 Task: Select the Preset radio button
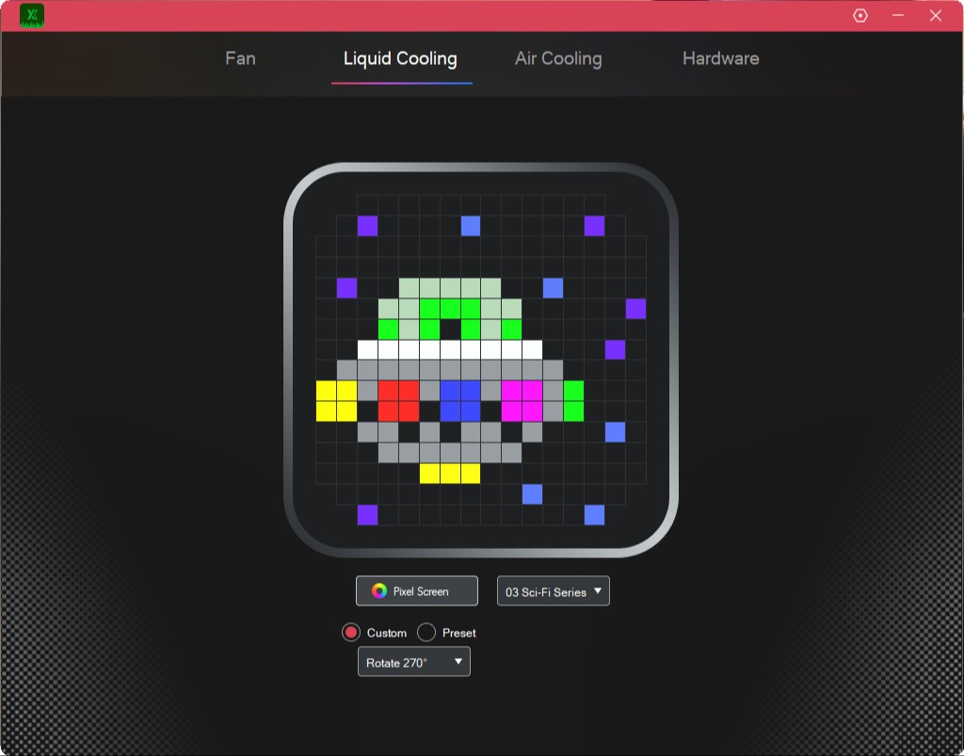426,632
